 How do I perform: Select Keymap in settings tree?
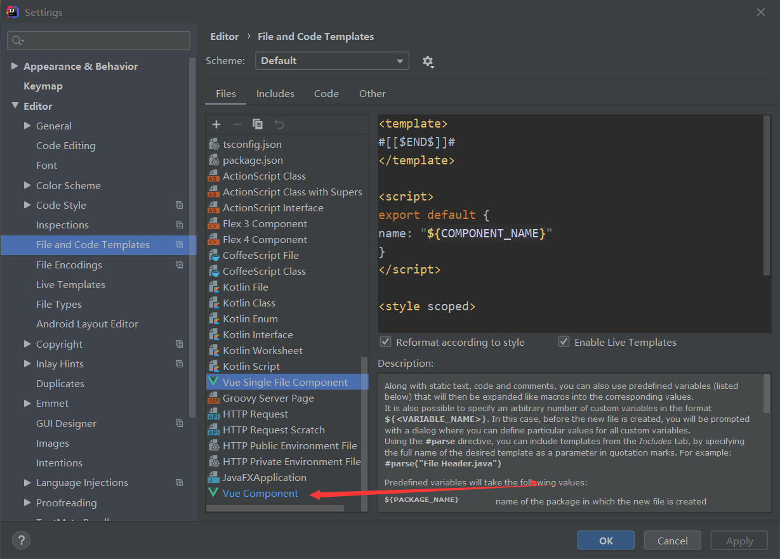(x=43, y=86)
